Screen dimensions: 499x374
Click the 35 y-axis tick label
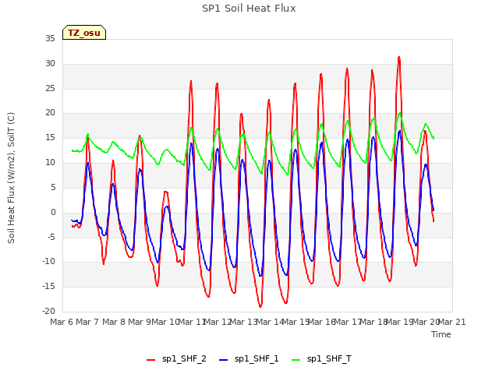point(50,39)
